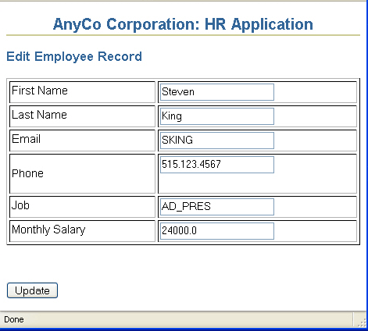Click the AnyCo Corporation HR Application title
Viewport: 368px width, 331px height.
click(183, 24)
